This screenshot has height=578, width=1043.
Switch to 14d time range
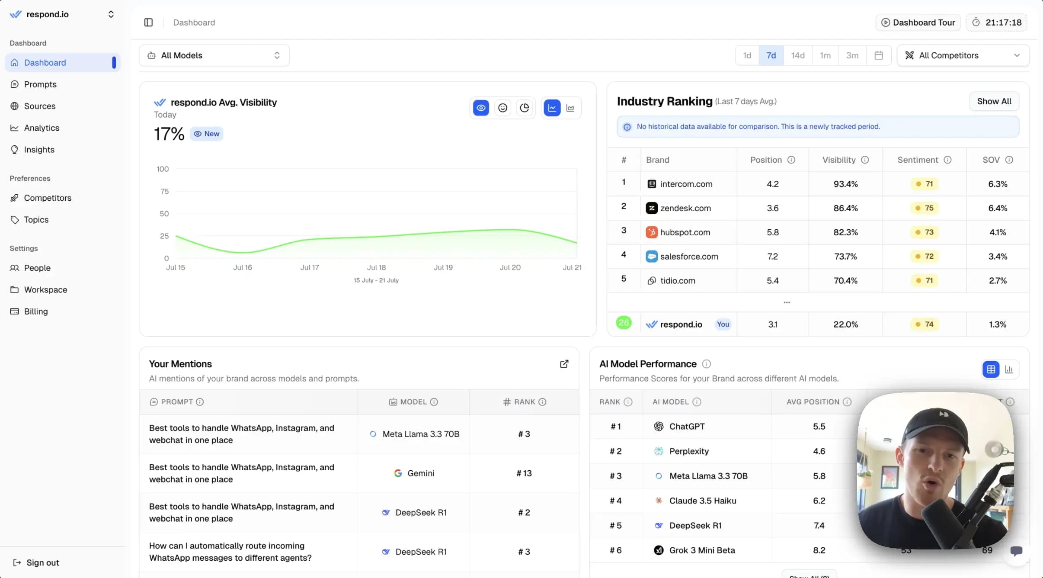(798, 55)
